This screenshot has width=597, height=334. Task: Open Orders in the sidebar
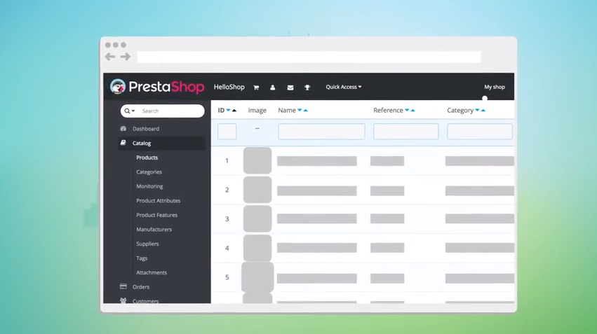[141, 287]
